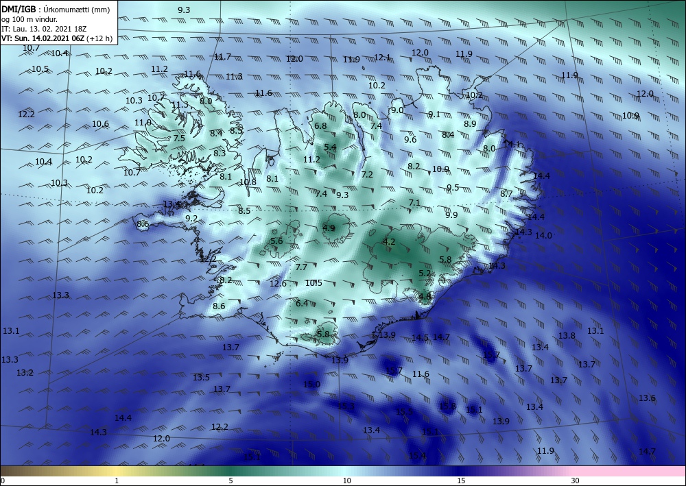The width and height of the screenshot is (686, 486).
Task: Click the 15.5 value in southern sea
Action: (404, 412)
